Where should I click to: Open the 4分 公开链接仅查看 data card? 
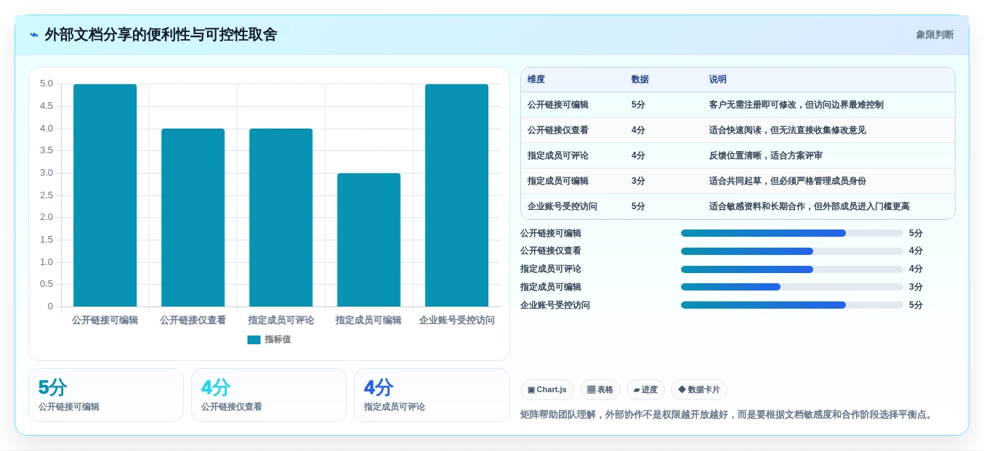pyautogui.click(x=269, y=395)
